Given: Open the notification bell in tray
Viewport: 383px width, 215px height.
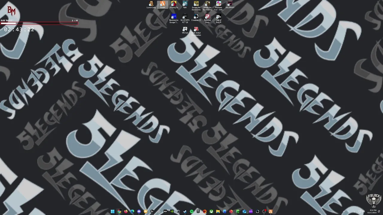Looking at the screenshot, I should (379, 211).
